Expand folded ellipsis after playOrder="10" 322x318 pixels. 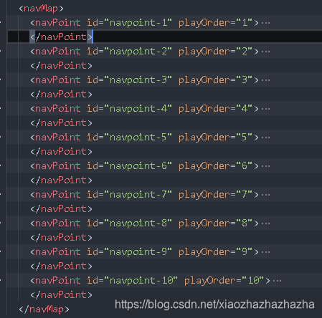point(277,281)
